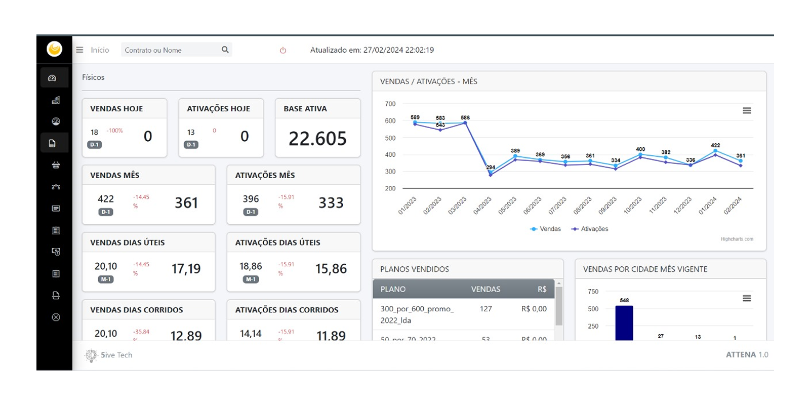Click the VENDAS POR CIDADE MÊS VIGENTE title

tap(645, 269)
